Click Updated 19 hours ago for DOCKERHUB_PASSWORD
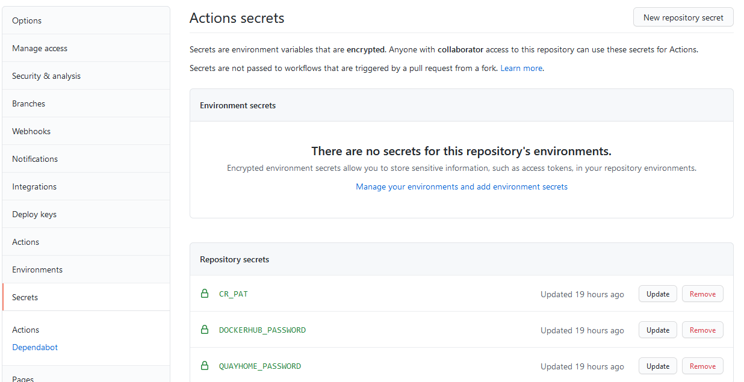744x382 pixels. coord(582,330)
